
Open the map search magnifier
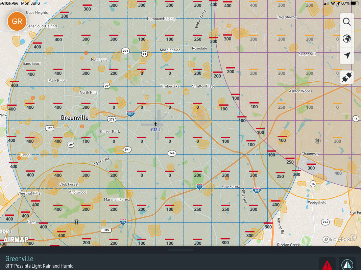click(347, 22)
